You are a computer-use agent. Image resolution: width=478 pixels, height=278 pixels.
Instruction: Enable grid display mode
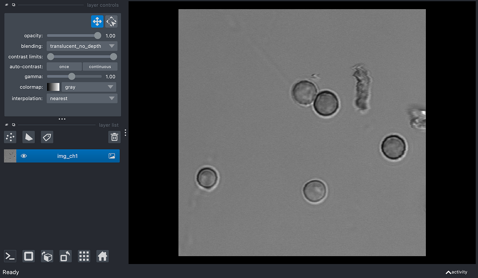pos(84,256)
